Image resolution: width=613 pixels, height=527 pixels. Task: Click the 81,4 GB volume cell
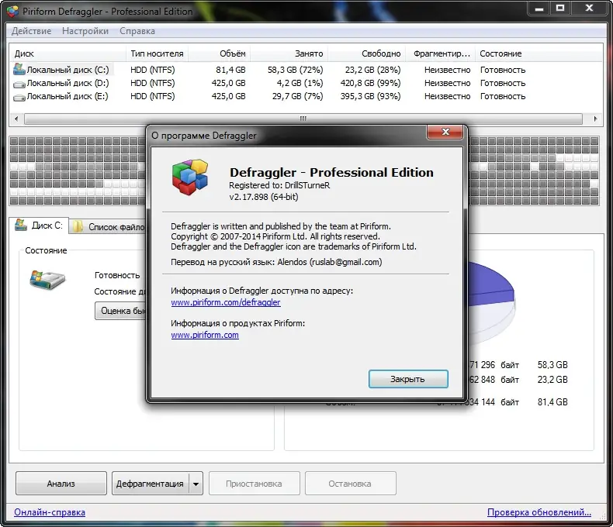pos(230,70)
